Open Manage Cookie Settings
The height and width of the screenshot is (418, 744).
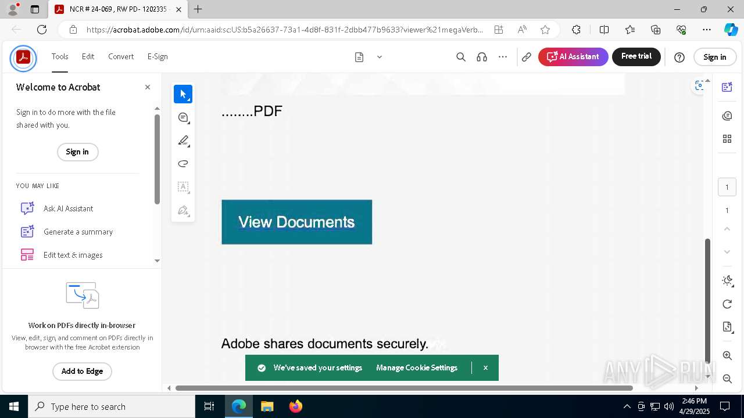(x=417, y=368)
